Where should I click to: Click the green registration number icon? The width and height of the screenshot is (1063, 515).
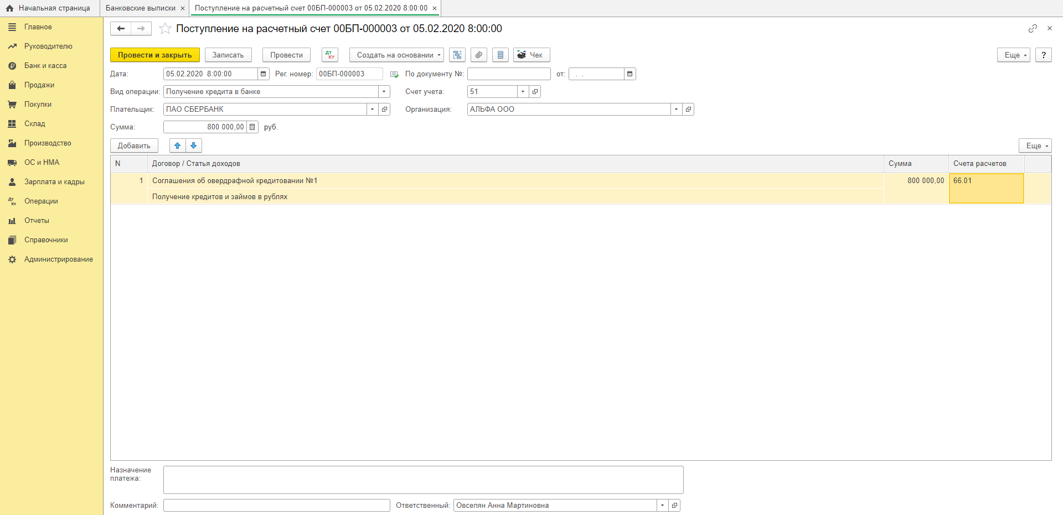click(394, 74)
